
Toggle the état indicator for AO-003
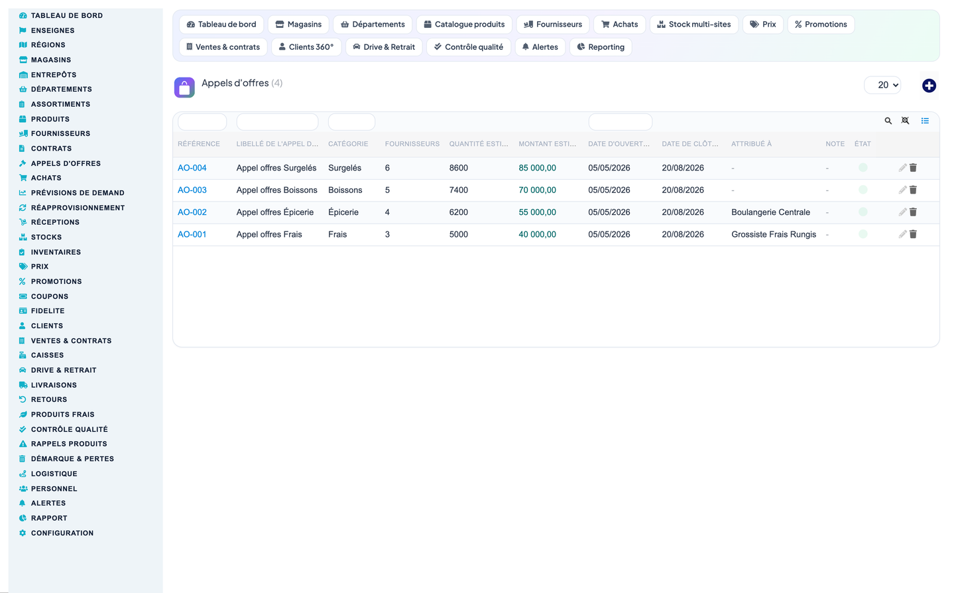[x=863, y=190]
